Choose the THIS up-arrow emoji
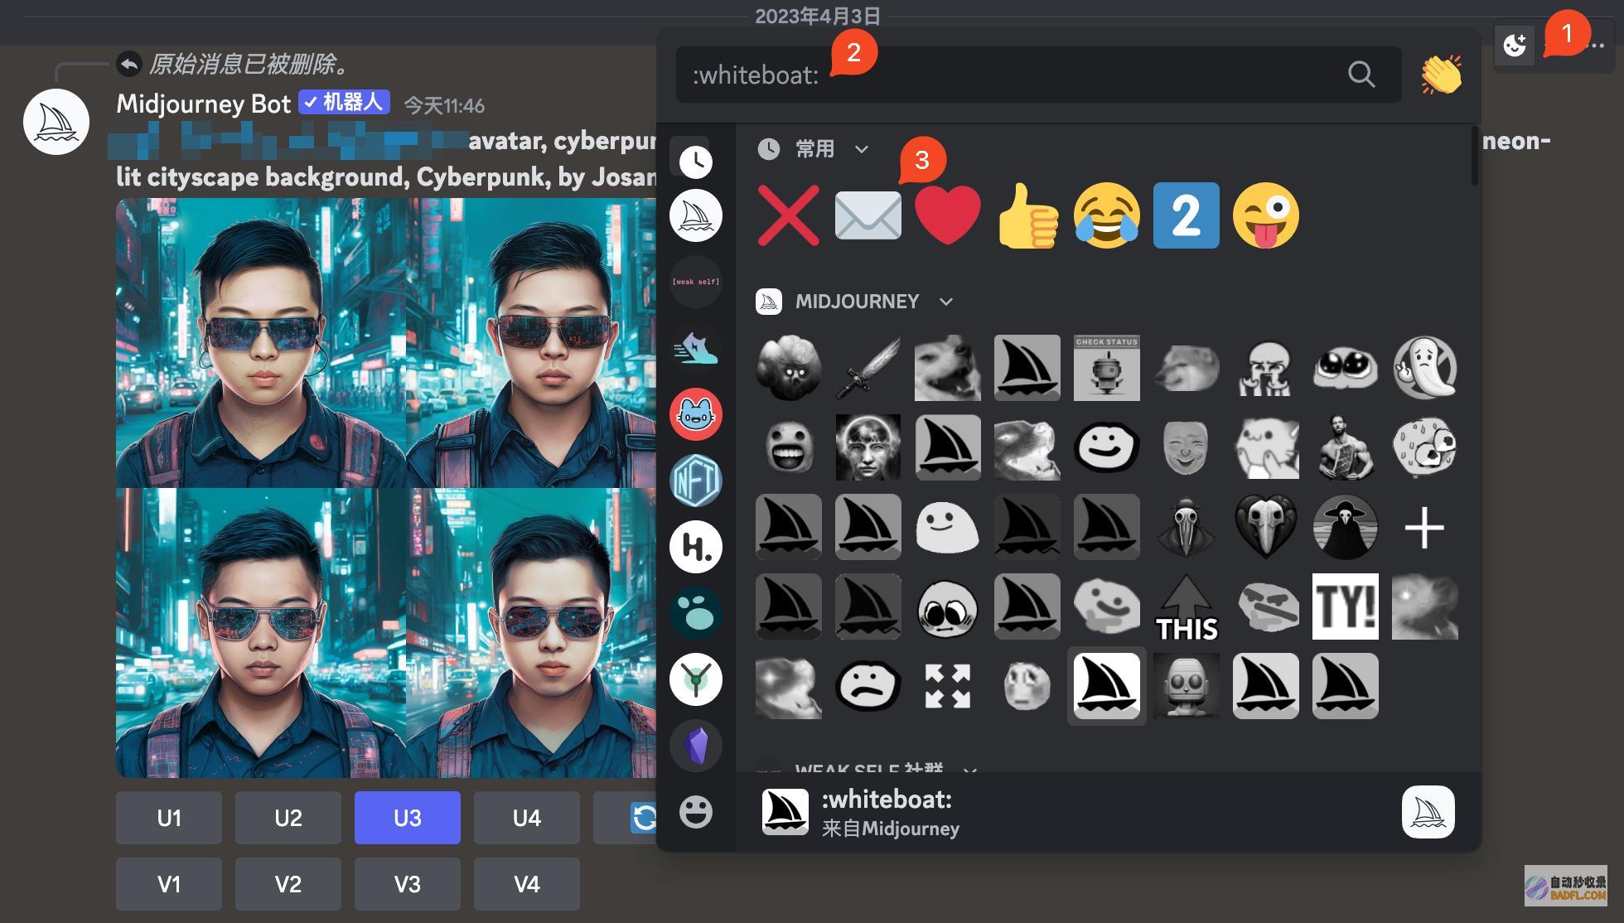Screen dimensions: 1624x923 coord(1186,606)
